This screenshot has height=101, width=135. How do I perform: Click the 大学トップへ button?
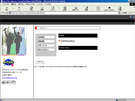pyautogui.click(x=9, y=82)
